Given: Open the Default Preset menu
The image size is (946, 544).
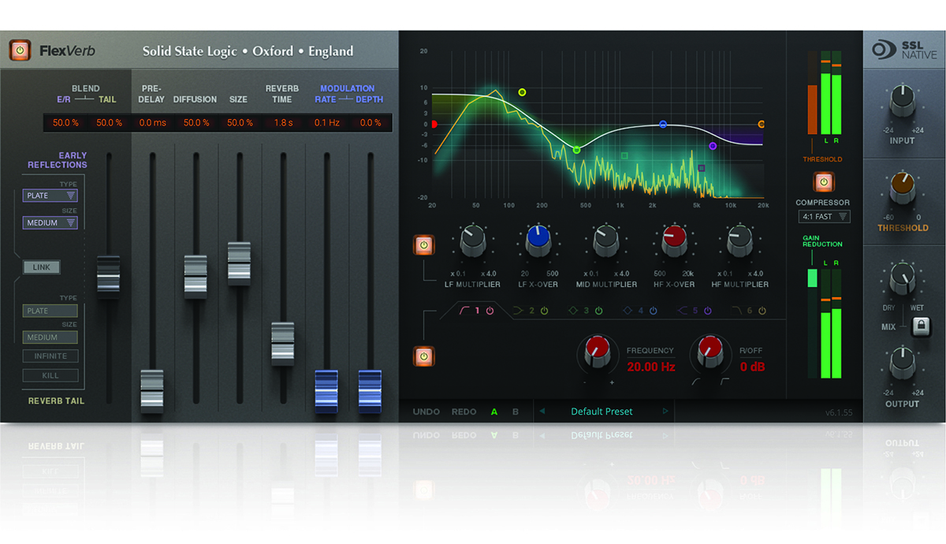Looking at the screenshot, I should point(602,412).
